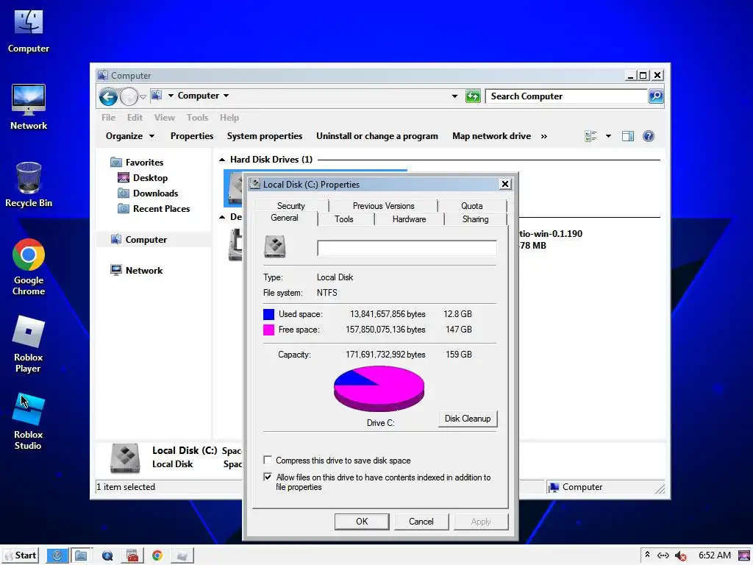Switch to the Previous Versions tab
This screenshot has width=753, height=565.
tap(383, 206)
